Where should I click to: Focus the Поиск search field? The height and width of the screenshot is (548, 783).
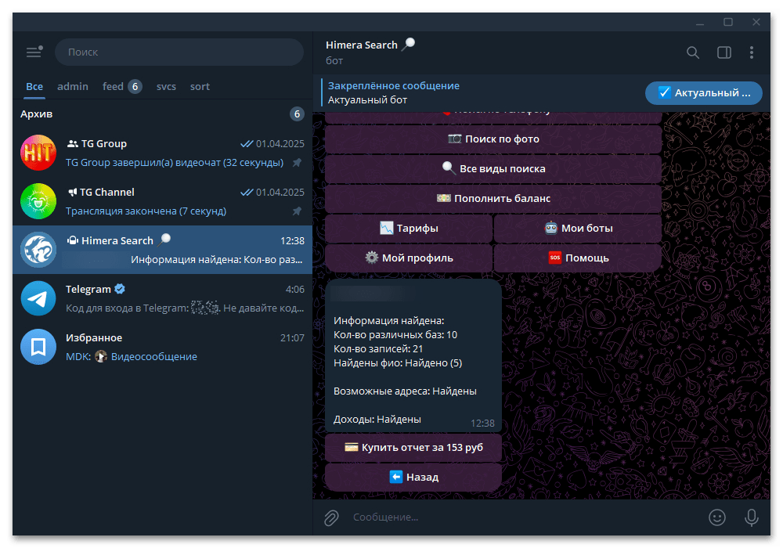pos(179,52)
